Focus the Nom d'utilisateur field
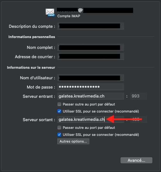The image size is (161, 172). coord(91,78)
